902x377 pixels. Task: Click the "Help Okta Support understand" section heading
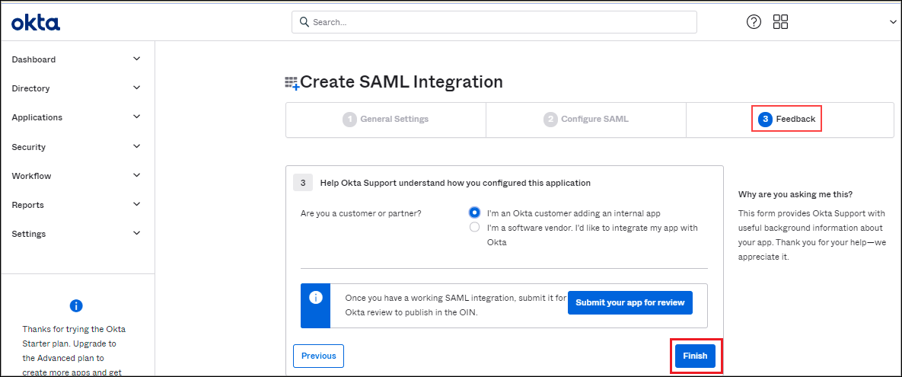click(455, 183)
